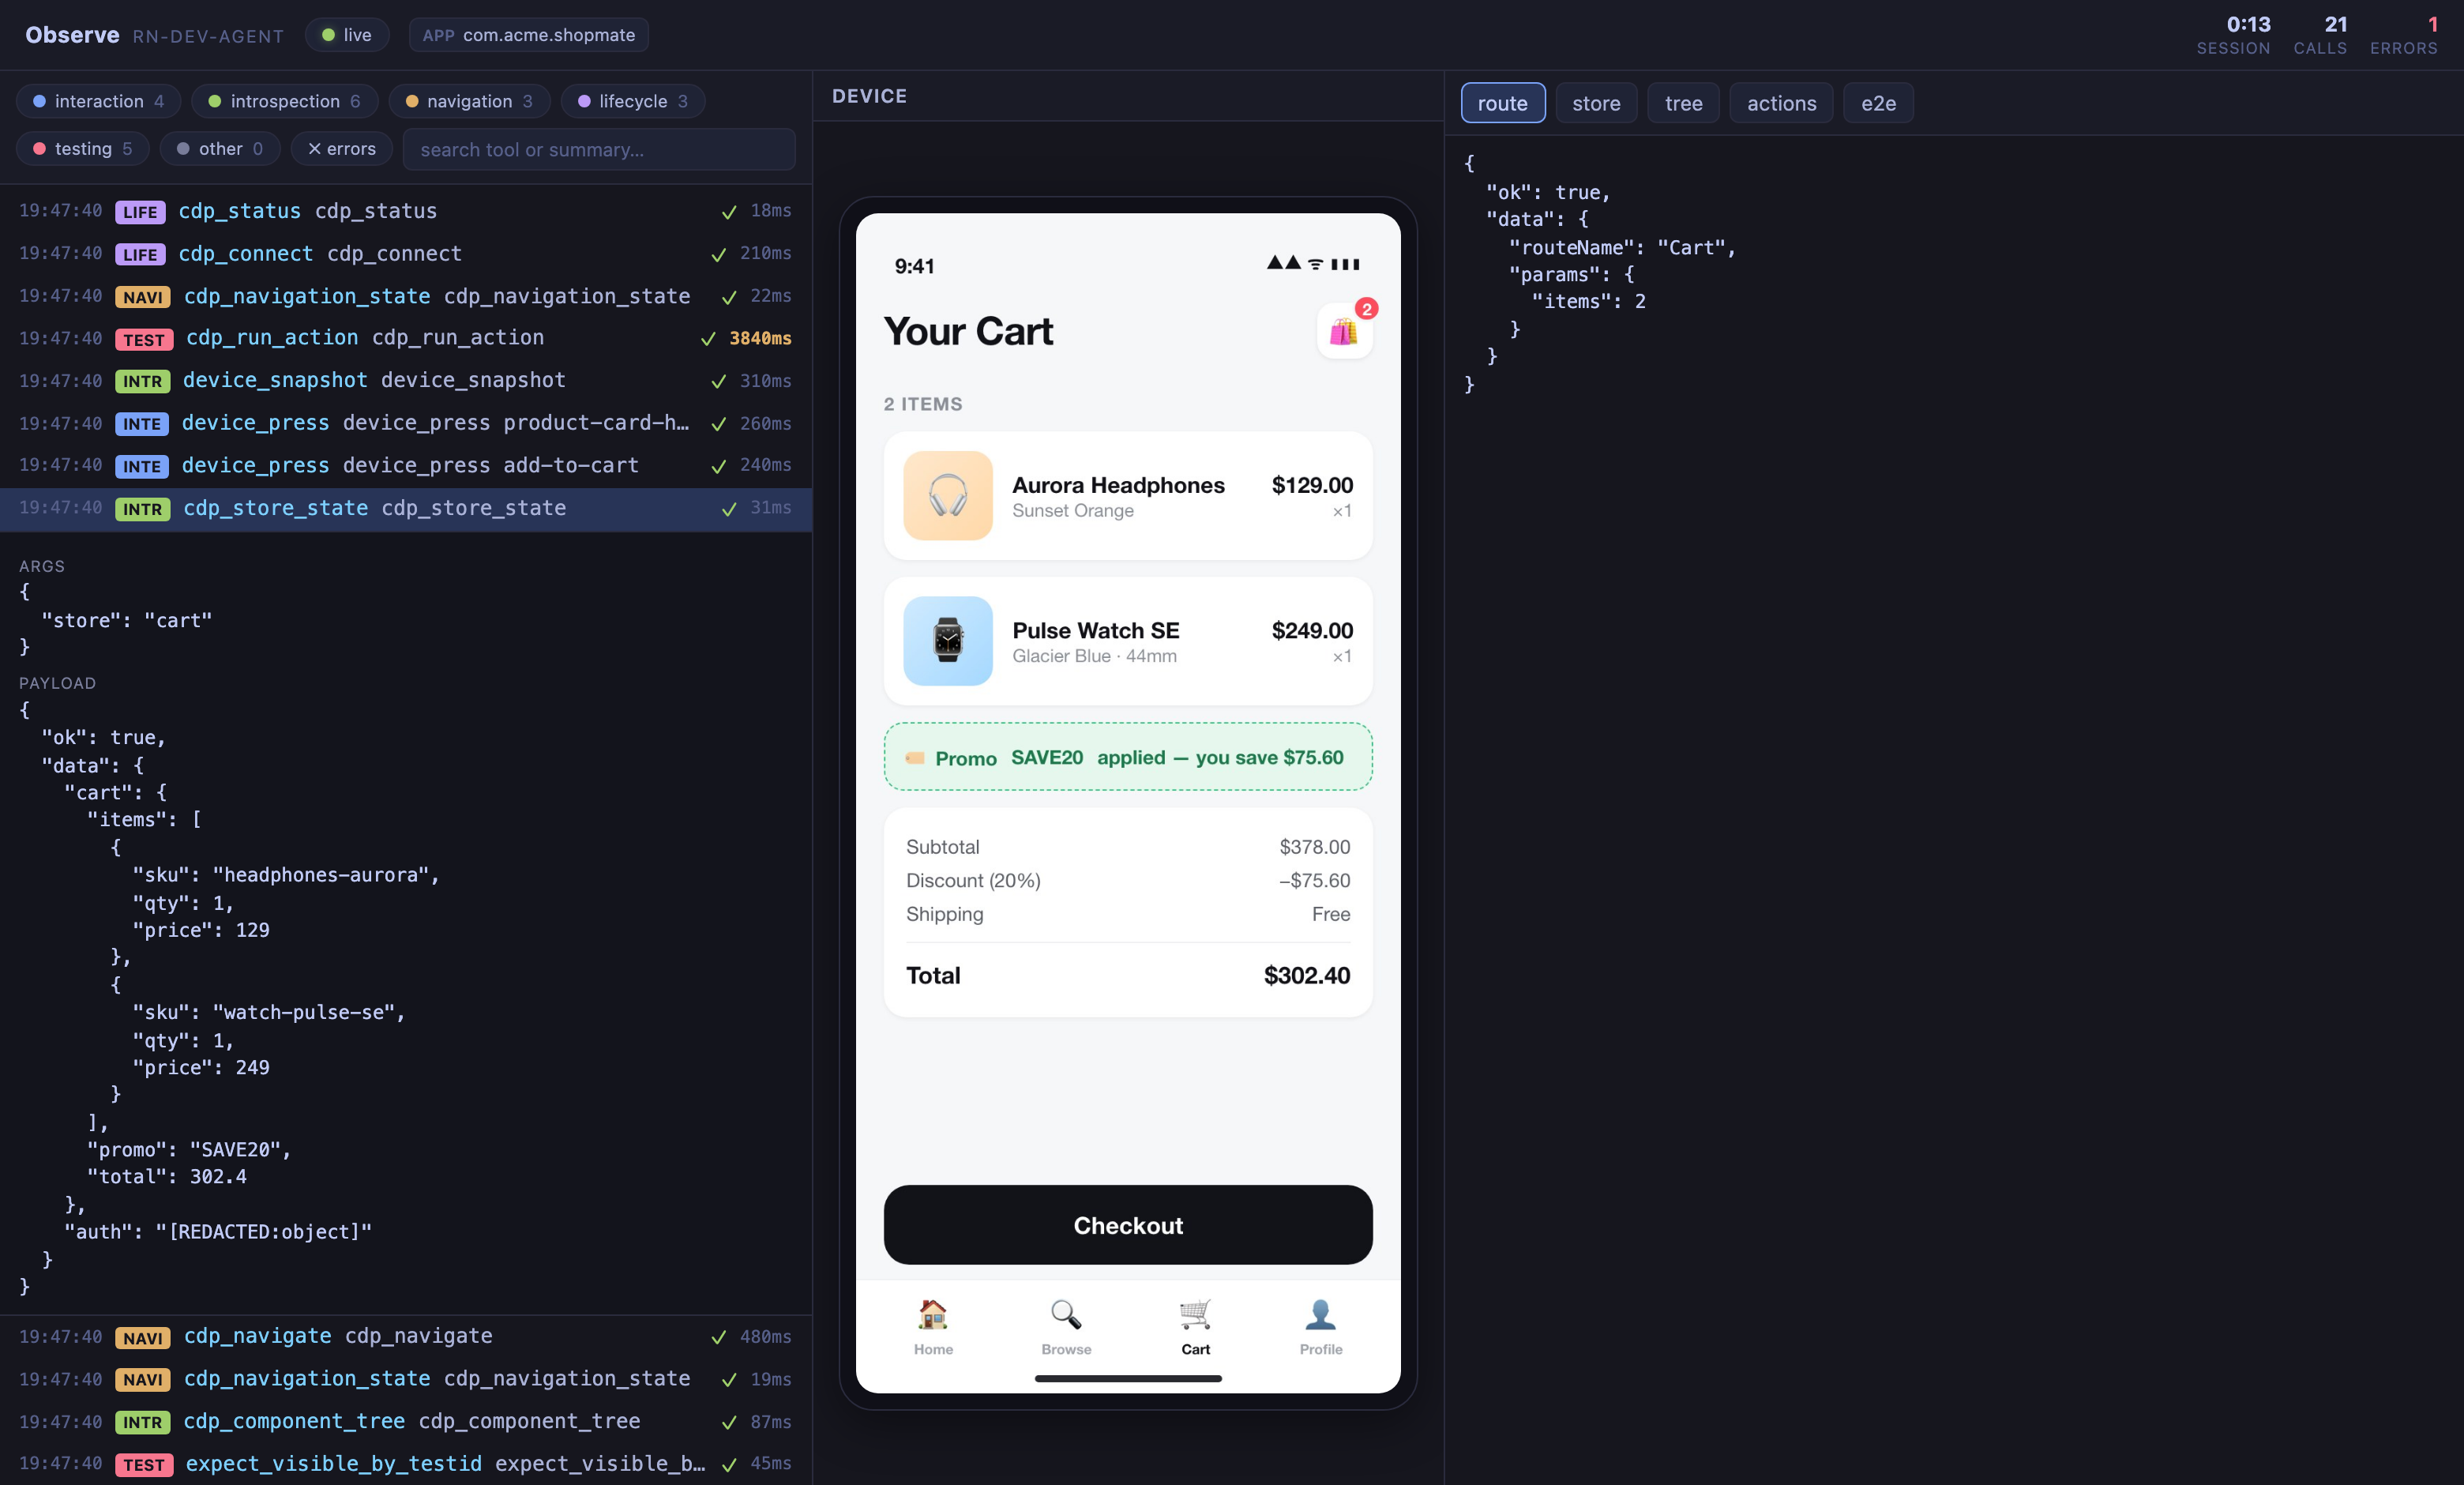Expand the cdp_component_tree log entry
Viewport: 2464px width, 1485px height.
coord(406,1422)
